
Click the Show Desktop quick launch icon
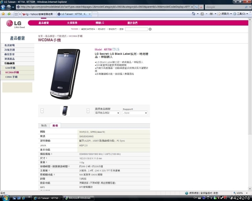pyautogui.click(x=14, y=198)
